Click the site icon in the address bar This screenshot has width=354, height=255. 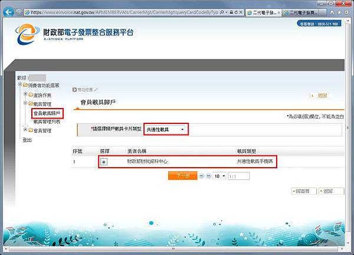[x=27, y=12]
